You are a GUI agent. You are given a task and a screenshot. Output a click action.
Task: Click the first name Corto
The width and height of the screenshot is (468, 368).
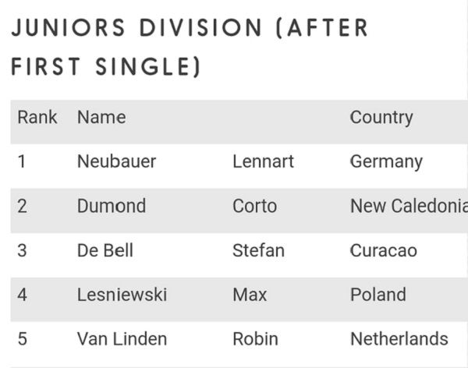(254, 206)
